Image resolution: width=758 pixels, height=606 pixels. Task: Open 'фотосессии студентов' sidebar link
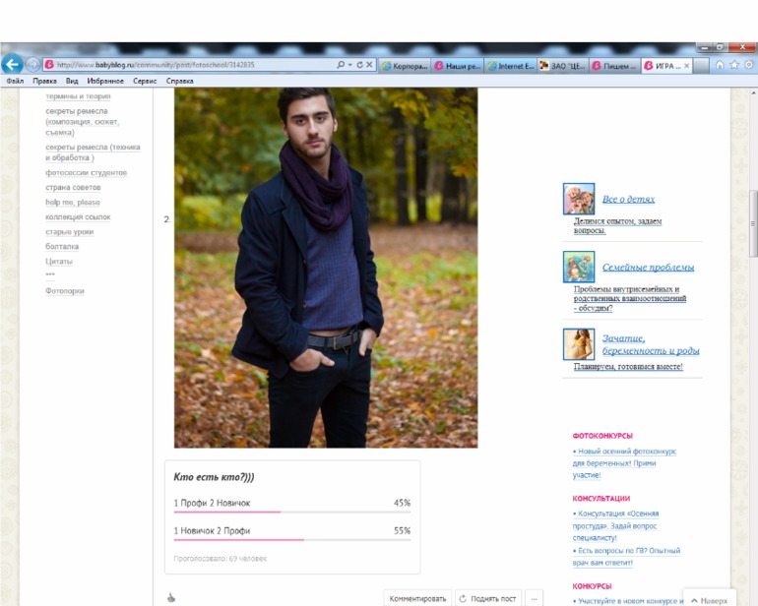pyautogui.click(x=86, y=173)
